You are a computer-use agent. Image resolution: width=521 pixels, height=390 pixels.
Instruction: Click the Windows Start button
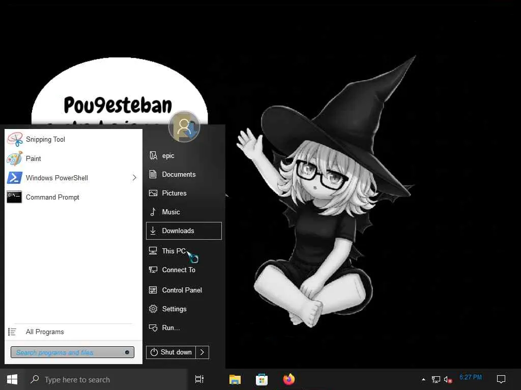(x=12, y=379)
